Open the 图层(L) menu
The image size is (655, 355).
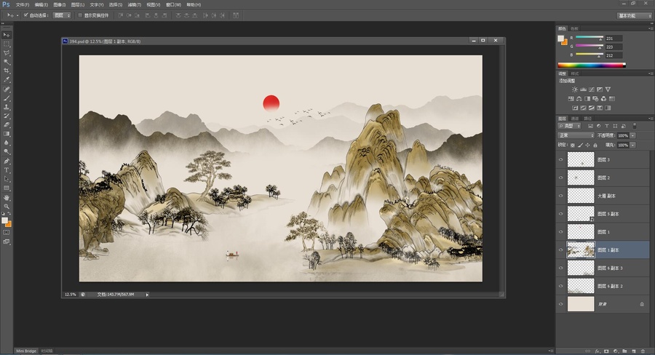point(78,4)
